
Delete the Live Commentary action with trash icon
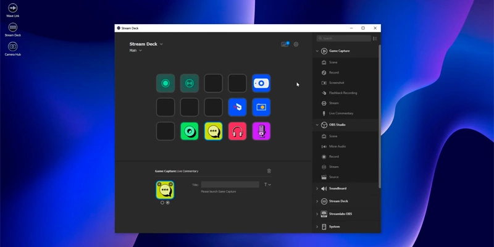pyautogui.click(x=269, y=171)
